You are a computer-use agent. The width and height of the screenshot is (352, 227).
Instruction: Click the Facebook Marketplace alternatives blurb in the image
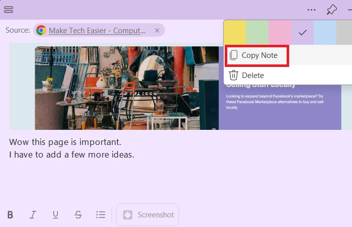click(275, 102)
